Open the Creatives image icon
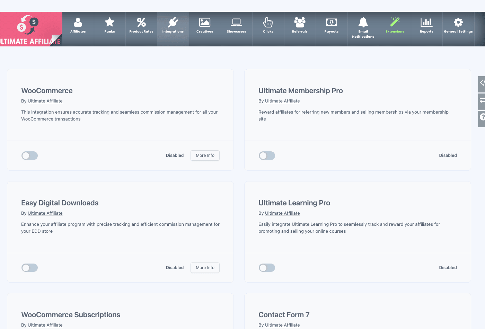 click(205, 22)
